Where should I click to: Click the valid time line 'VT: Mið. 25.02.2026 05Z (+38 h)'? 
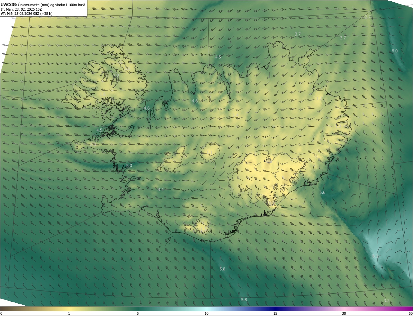click(x=27, y=14)
